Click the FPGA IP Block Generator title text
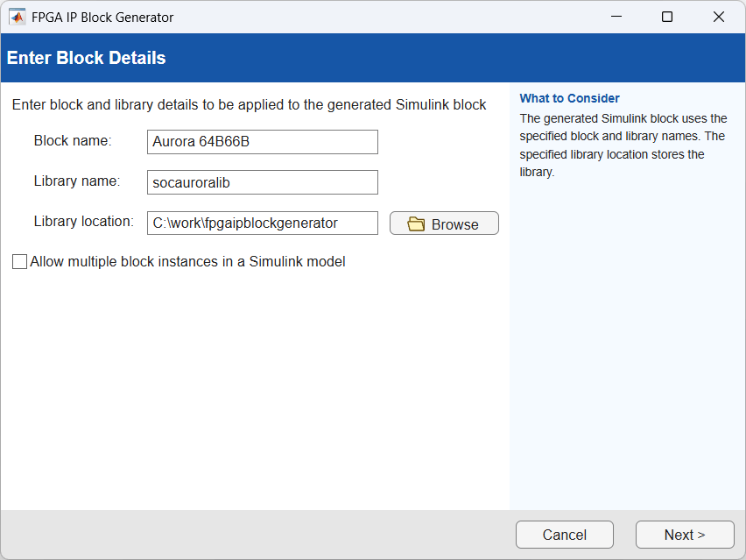This screenshot has width=746, height=560. point(102,18)
